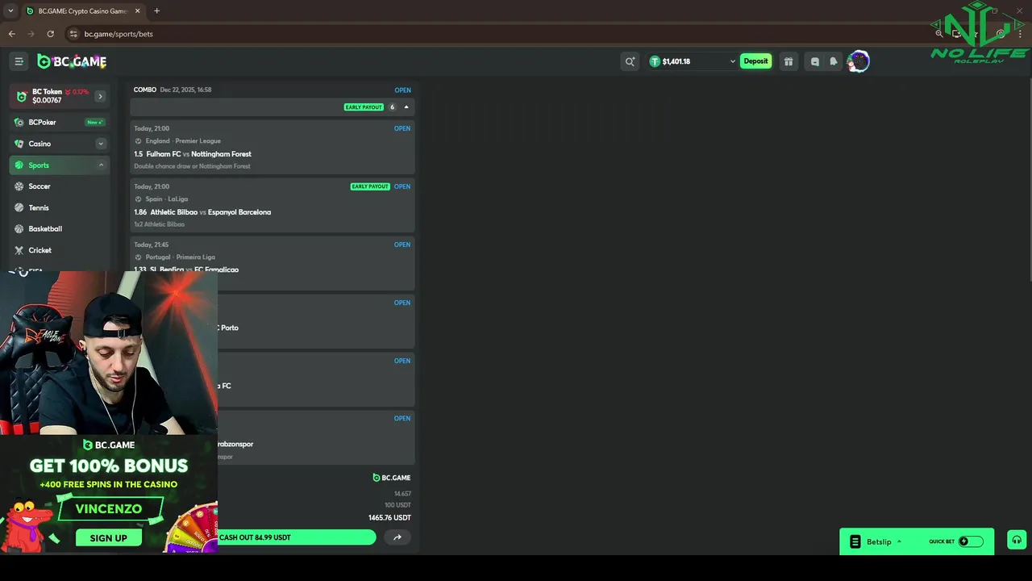The image size is (1032, 581).
Task: Go back in the browser
Action: click(x=12, y=34)
